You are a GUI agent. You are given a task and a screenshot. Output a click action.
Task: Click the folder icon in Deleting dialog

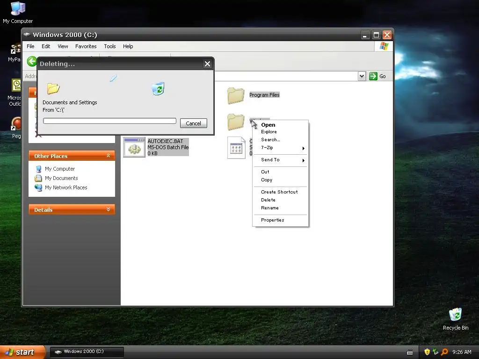pyautogui.click(x=53, y=88)
